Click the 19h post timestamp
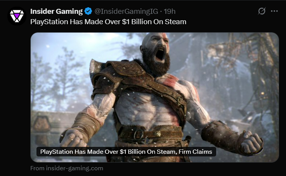 tap(170, 11)
